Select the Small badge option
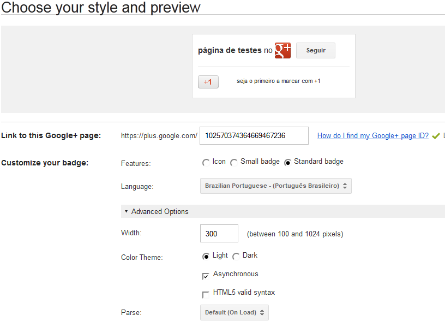 point(233,162)
